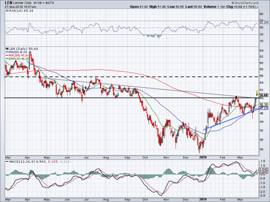Click the 38 label on the price axis
The width and height of the screenshot is (270, 202).
click(x=262, y=149)
